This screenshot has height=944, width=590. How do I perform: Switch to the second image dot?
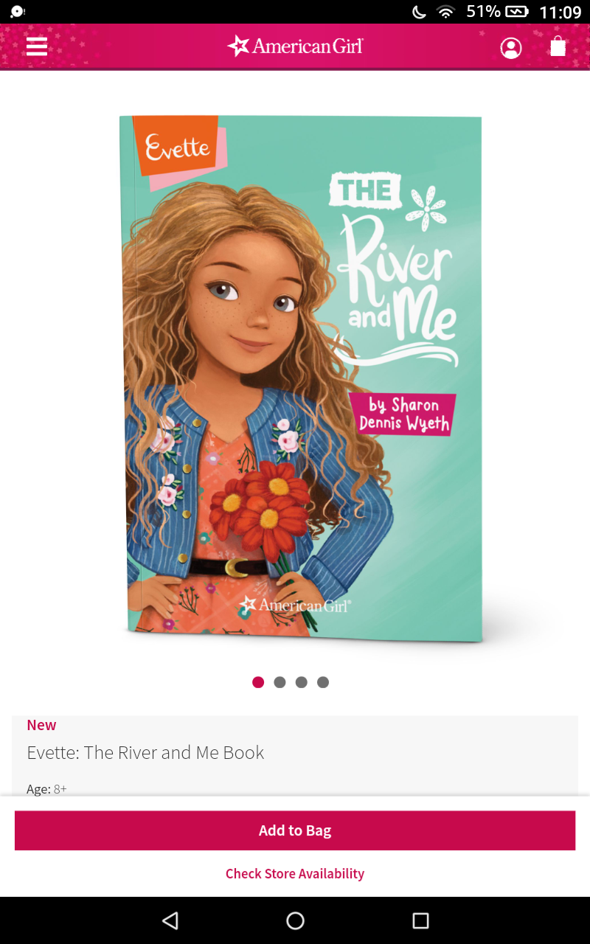280,682
